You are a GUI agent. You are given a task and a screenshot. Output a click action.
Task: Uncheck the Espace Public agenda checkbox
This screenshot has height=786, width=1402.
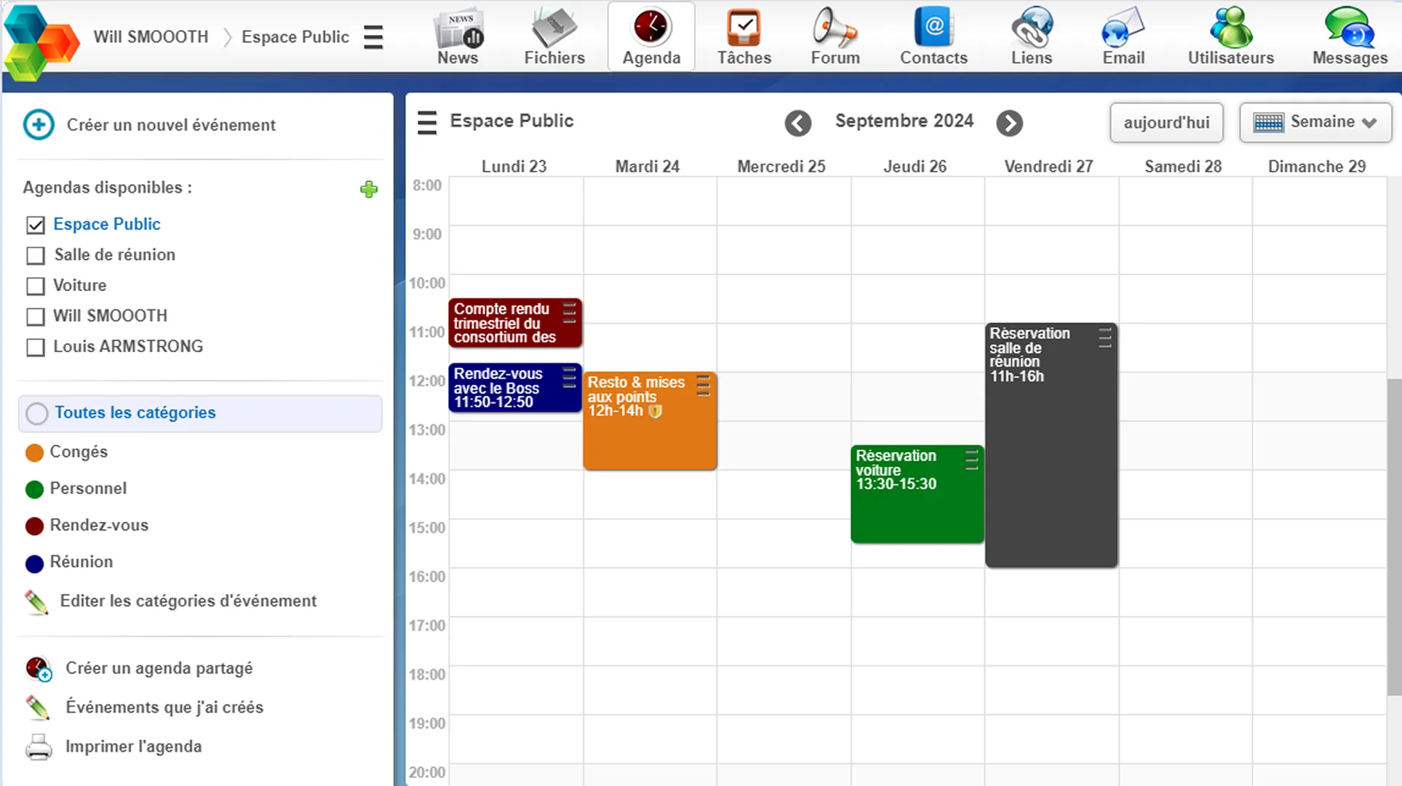pyautogui.click(x=35, y=225)
